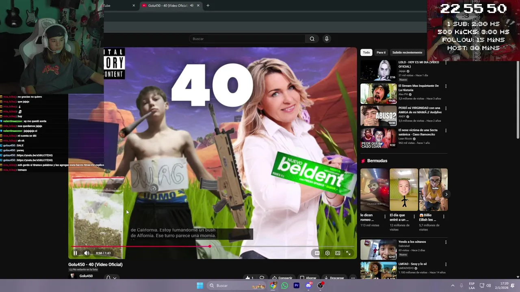Open Discord from the taskbar
Viewport: 520px width, 292px height.
coord(308,286)
